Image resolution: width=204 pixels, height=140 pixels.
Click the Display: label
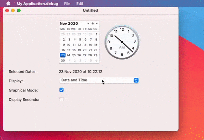click(16, 81)
